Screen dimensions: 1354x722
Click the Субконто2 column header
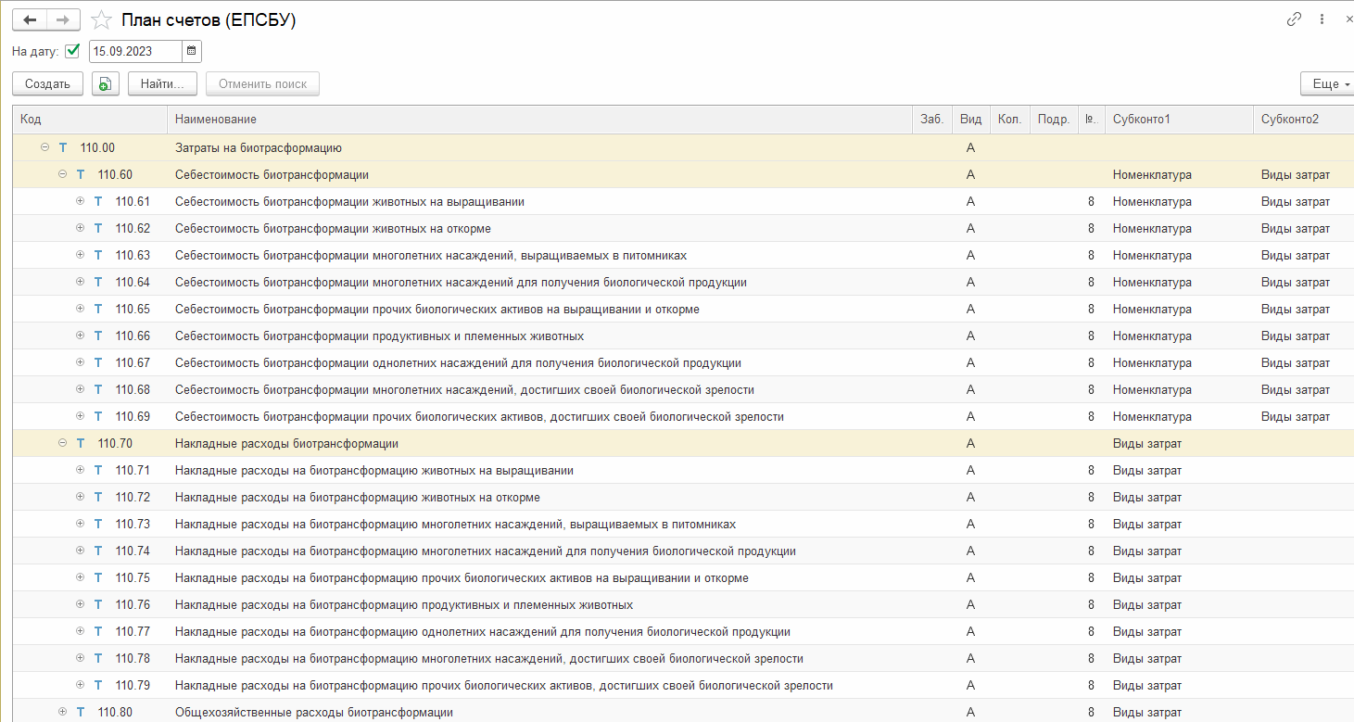pos(1304,120)
